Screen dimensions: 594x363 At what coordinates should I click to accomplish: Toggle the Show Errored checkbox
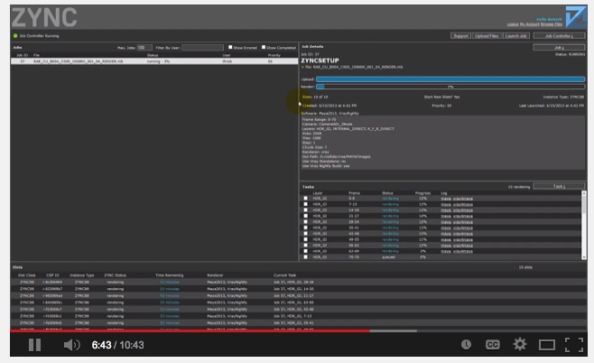(230, 47)
